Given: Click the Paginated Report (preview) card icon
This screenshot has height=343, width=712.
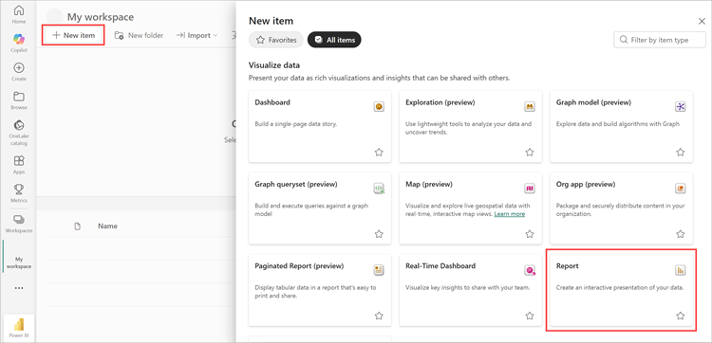Looking at the screenshot, I should coord(379,270).
